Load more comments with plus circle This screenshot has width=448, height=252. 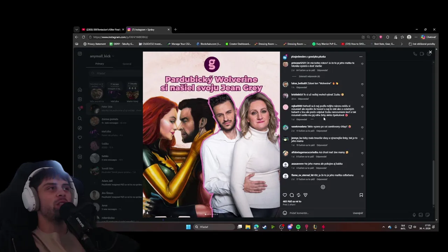(x=323, y=187)
